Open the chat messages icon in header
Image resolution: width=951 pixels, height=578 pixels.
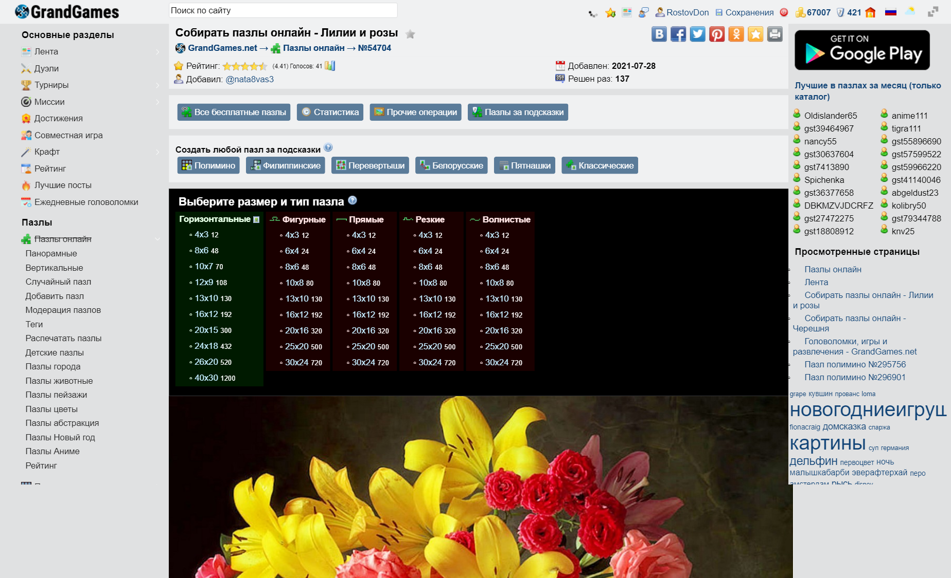coord(644,12)
